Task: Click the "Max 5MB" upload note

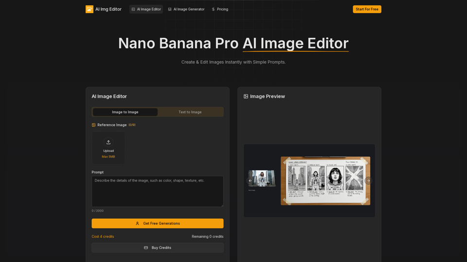Action: point(108,157)
